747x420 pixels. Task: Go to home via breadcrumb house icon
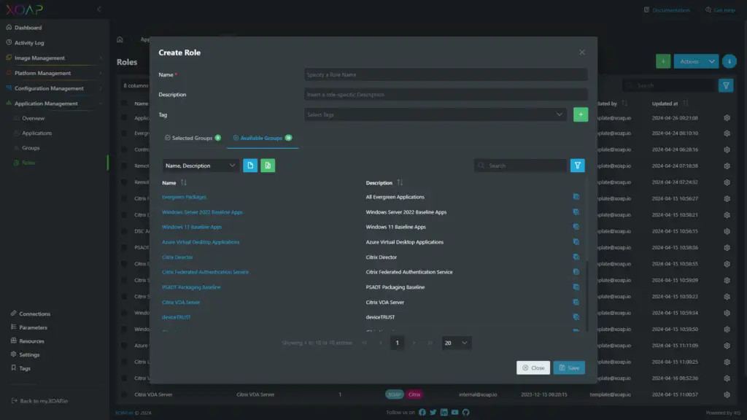120,39
